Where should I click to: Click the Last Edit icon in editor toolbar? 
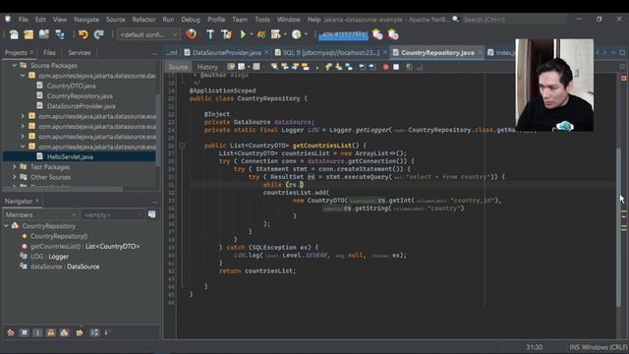coord(231,67)
